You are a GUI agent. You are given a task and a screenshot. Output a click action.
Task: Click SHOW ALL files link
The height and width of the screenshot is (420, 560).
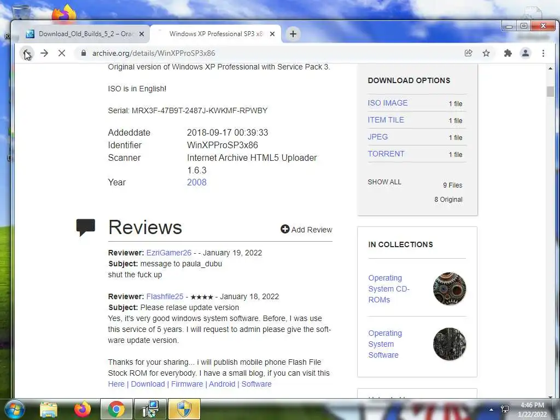384,182
